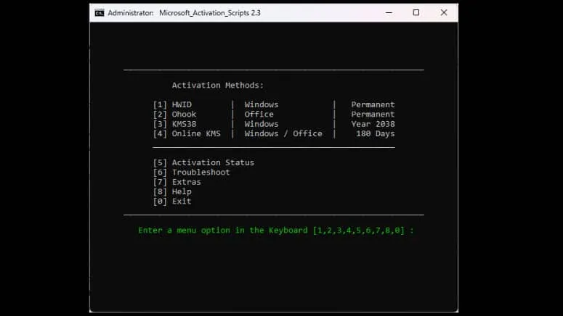Screen dimensions: 563x316
Task: Click the cmd icon in the title bar
Action: [100, 13]
